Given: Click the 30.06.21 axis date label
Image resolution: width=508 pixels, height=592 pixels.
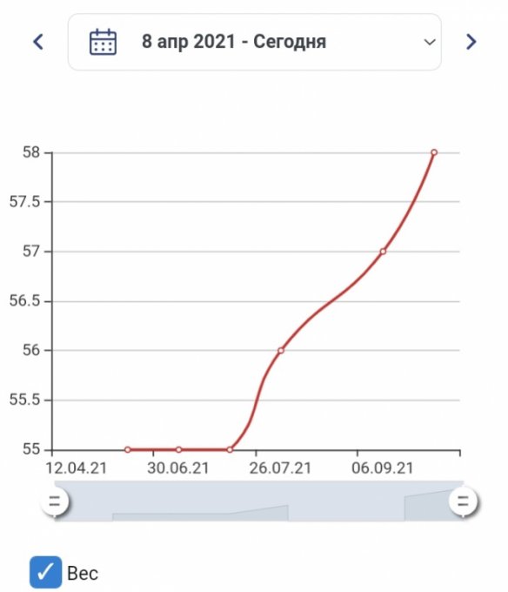Looking at the screenshot, I should [x=178, y=468].
